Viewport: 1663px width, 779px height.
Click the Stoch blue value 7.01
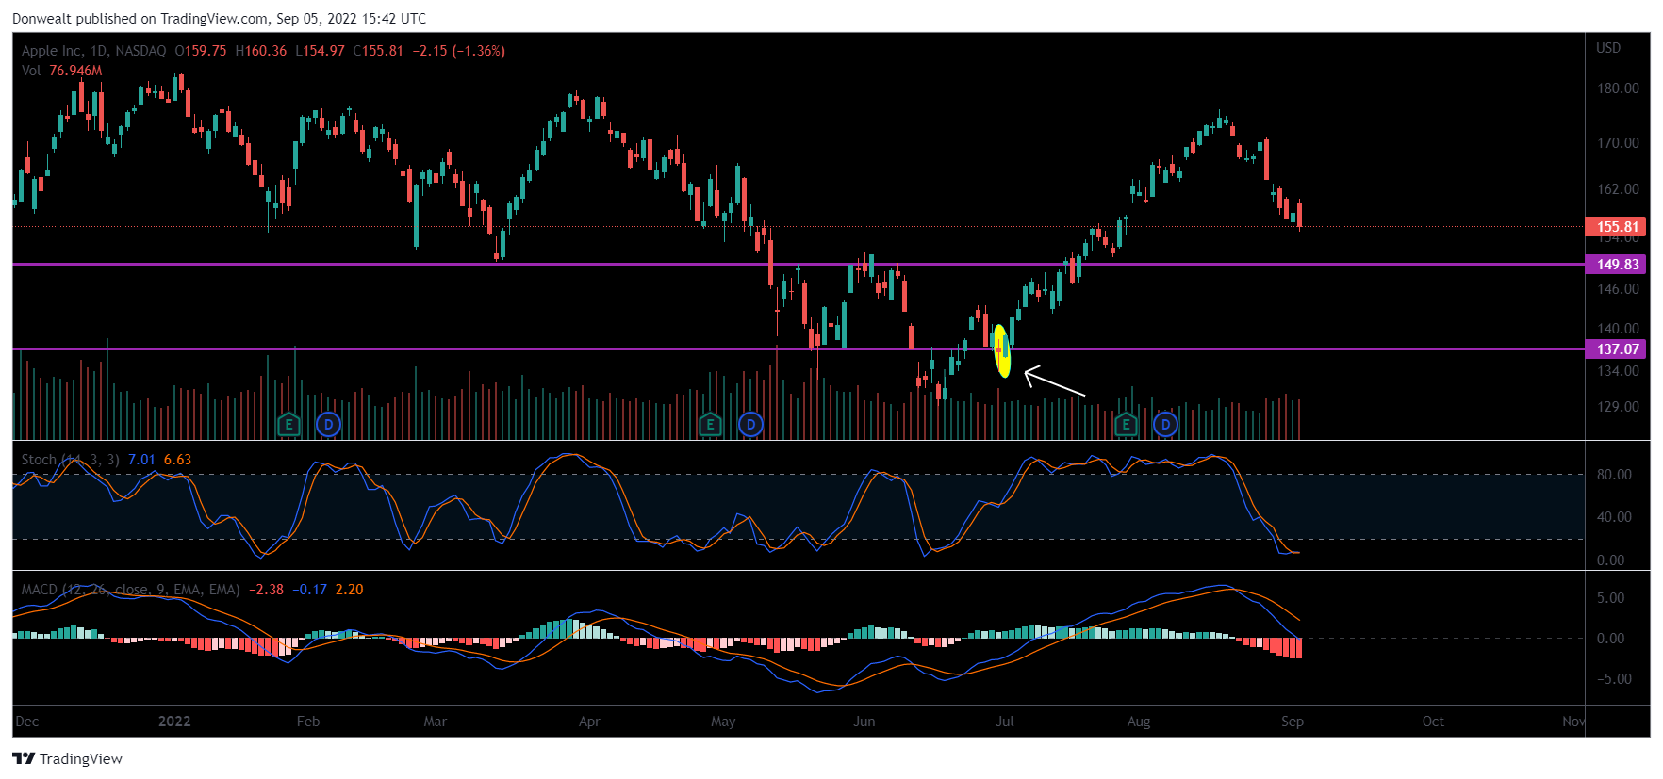click(x=141, y=460)
